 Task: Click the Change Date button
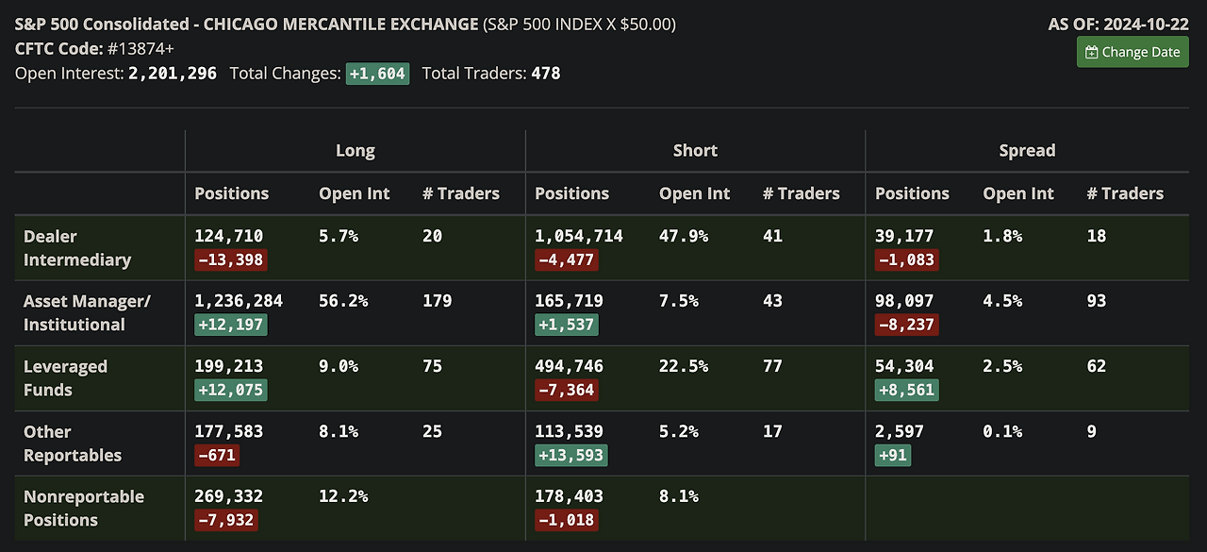pyautogui.click(x=1133, y=52)
